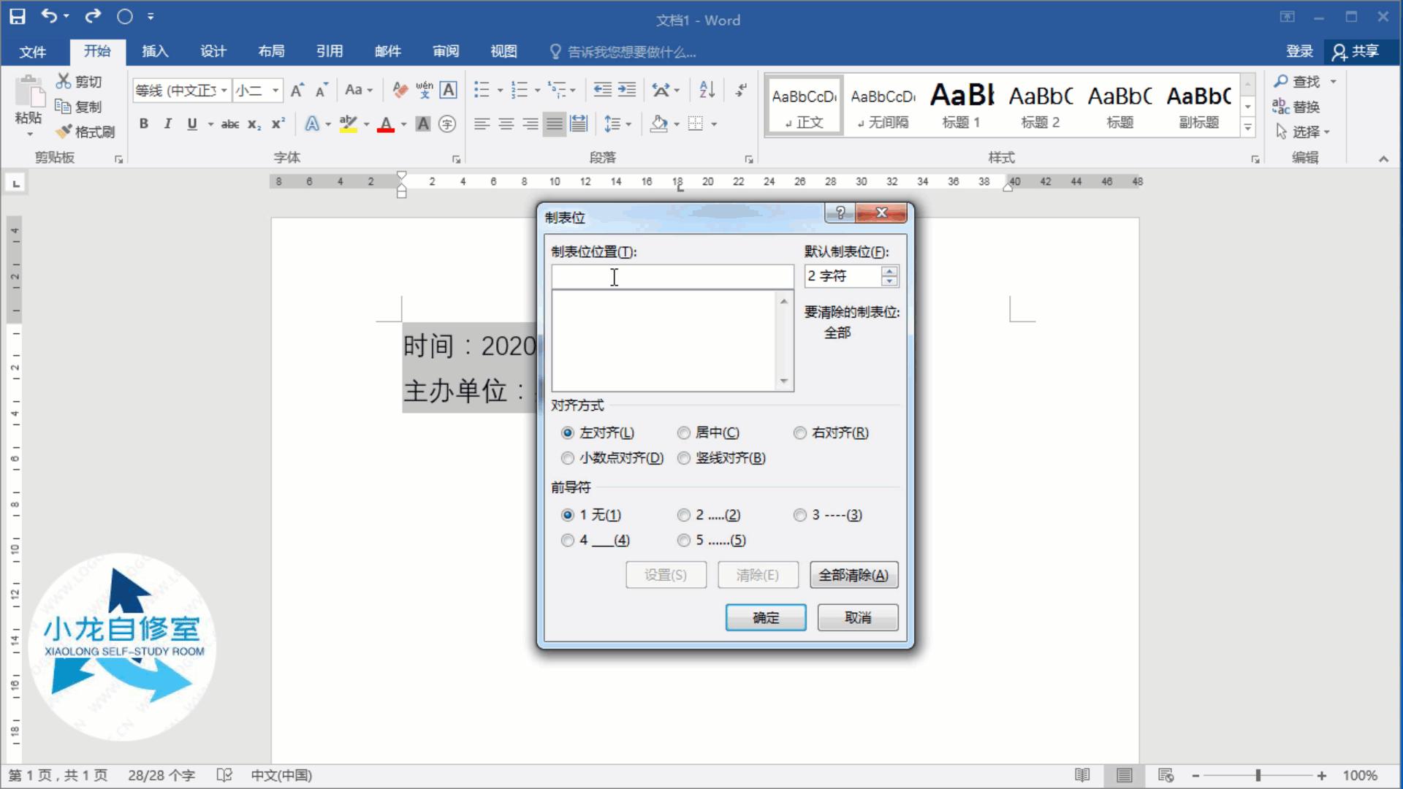Apply underline formatting
This screenshot has width=1403, height=789.
click(191, 124)
